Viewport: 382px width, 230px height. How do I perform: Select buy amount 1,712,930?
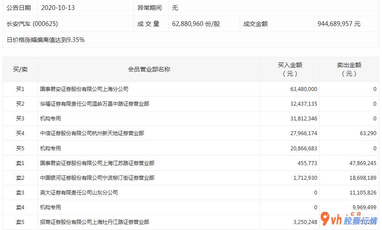(x=305, y=178)
